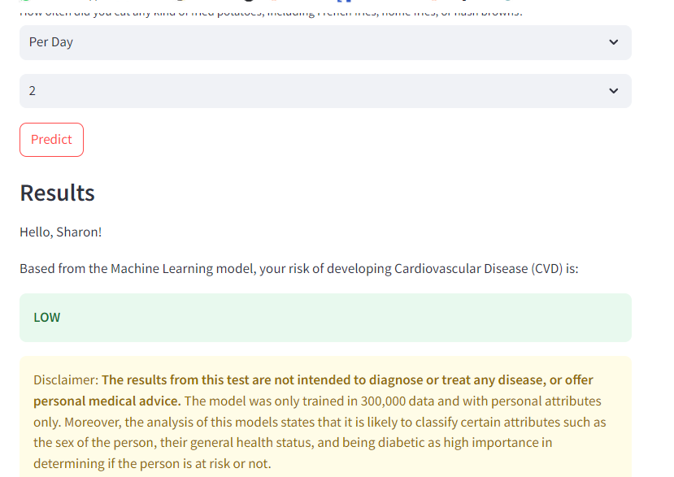Click the "300,000 data" sentence in the disclaimer
This screenshot has height=477, width=674.
coord(393,401)
